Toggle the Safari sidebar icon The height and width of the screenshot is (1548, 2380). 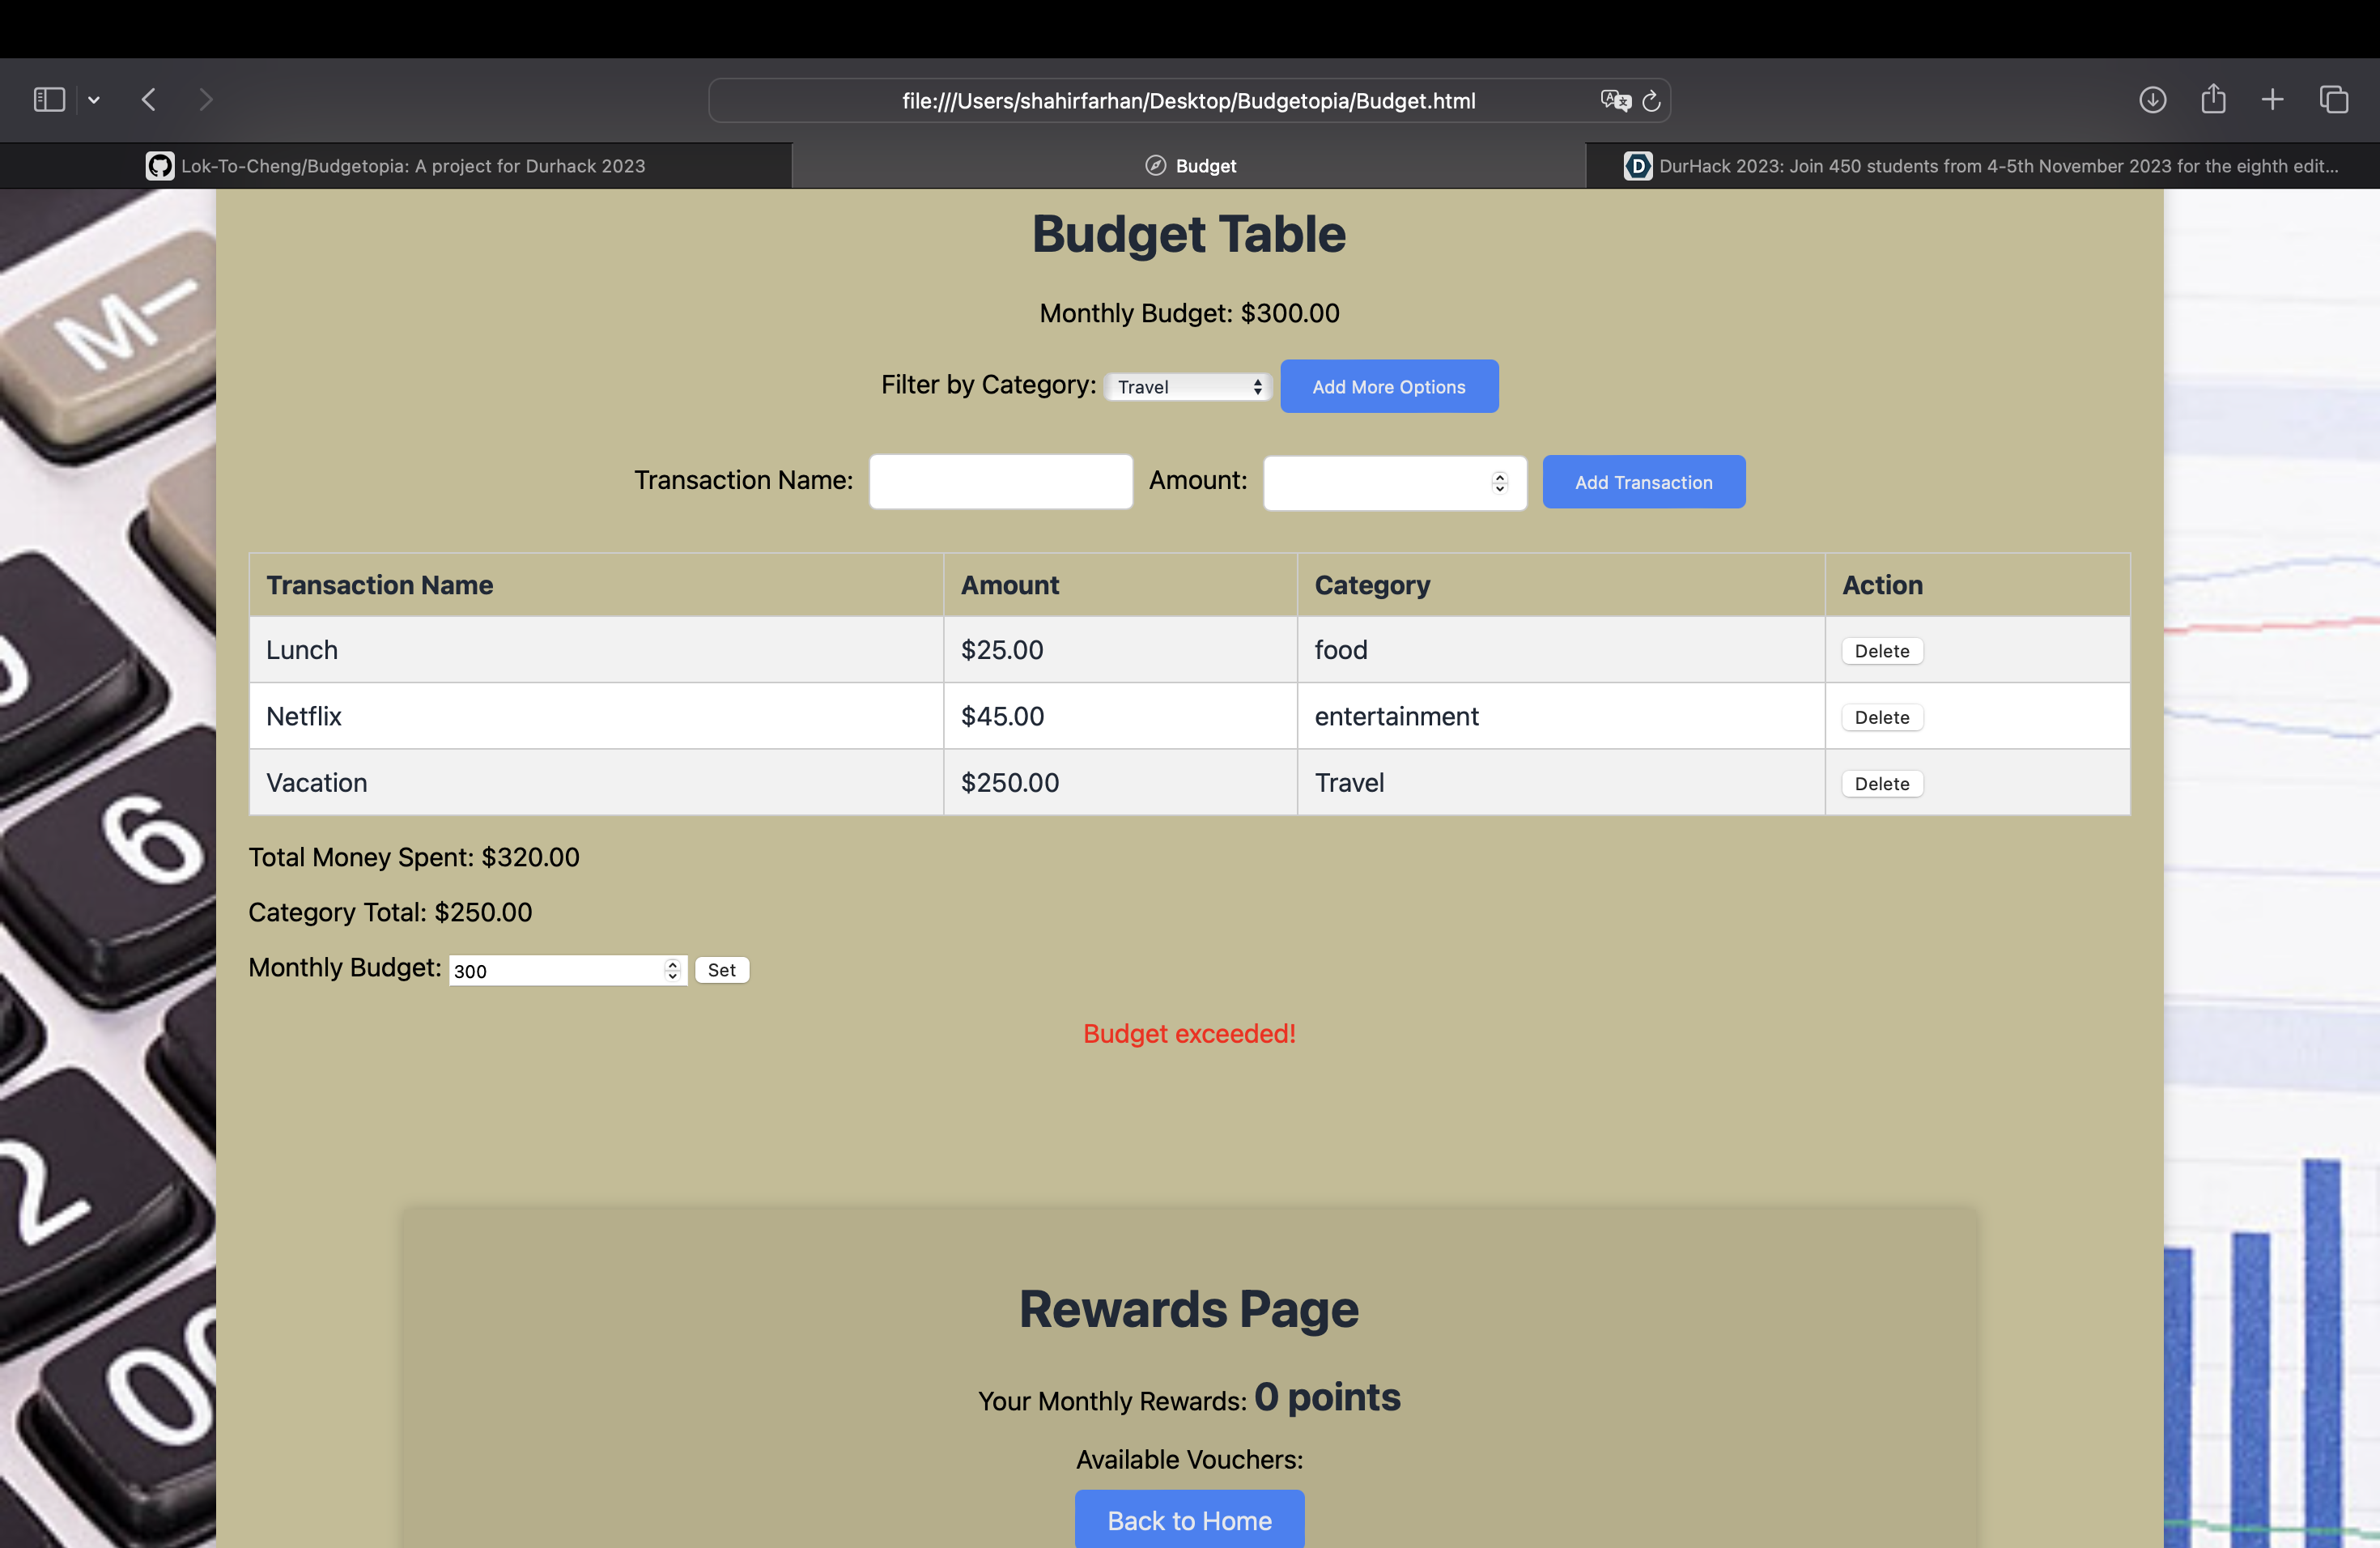click(x=49, y=100)
